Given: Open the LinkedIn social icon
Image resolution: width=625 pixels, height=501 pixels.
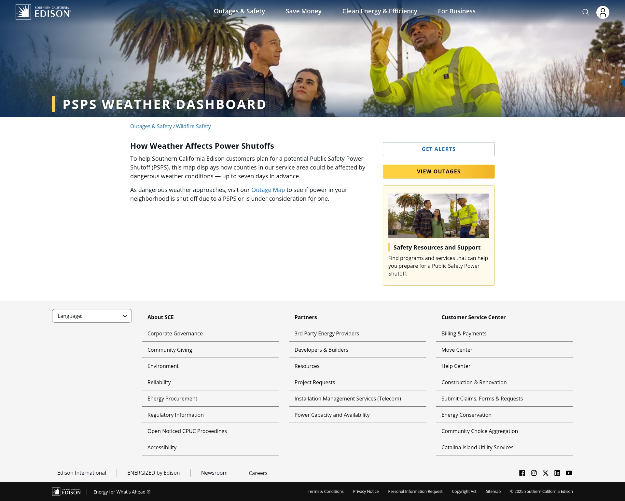Looking at the screenshot, I should [x=557, y=473].
